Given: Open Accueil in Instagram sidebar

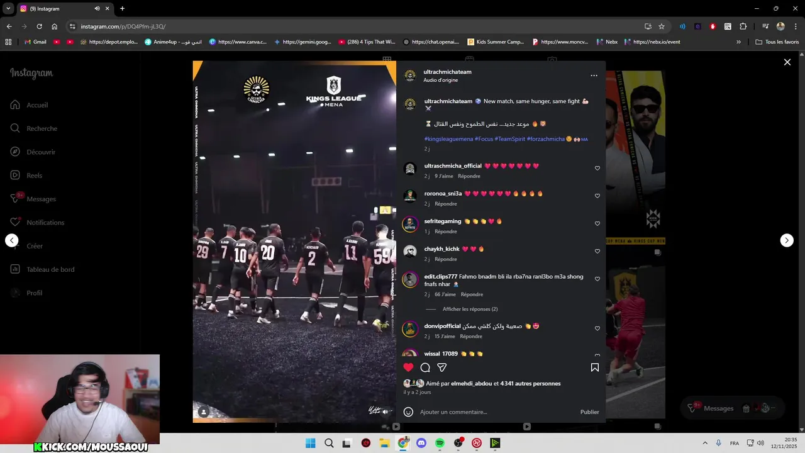Looking at the screenshot, I should [37, 105].
